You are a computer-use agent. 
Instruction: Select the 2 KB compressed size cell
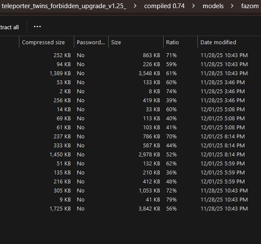65,91
